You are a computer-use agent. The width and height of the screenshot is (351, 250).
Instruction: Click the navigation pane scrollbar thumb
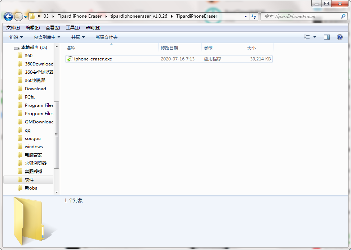click(x=57, y=135)
